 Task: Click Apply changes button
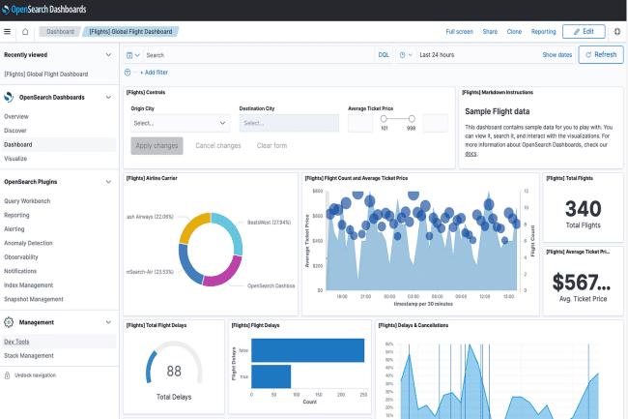(157, 145)
